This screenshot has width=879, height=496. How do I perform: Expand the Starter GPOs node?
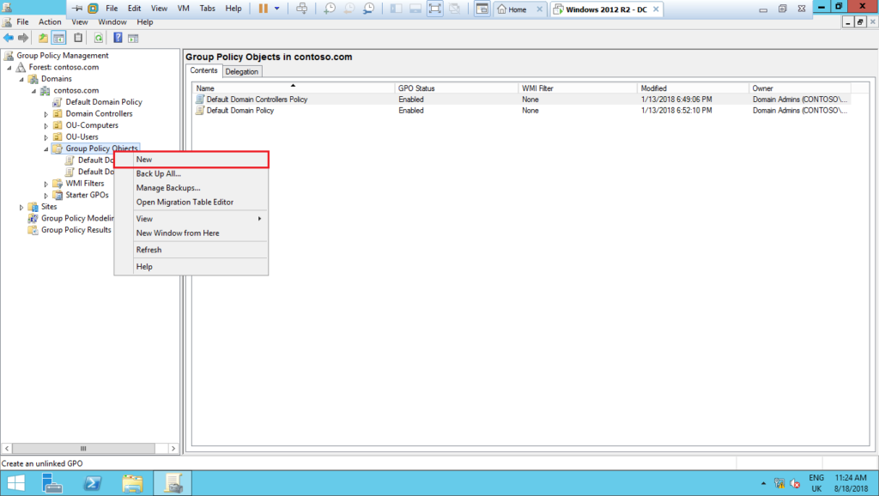[x=46, y=196]
